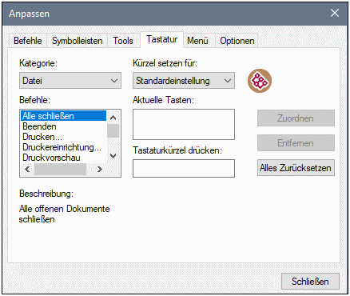
Task: Click the Tastaturkürzel drücken input field
Action: click(184, 168)
